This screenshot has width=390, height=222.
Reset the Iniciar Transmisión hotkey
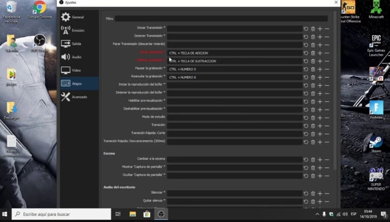(306, 29)
